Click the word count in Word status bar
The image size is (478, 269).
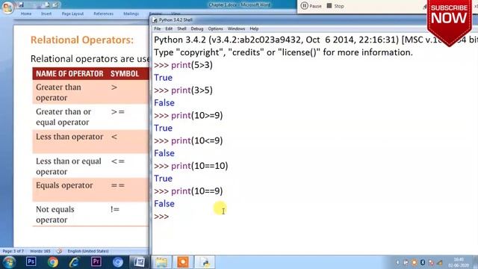40,251
